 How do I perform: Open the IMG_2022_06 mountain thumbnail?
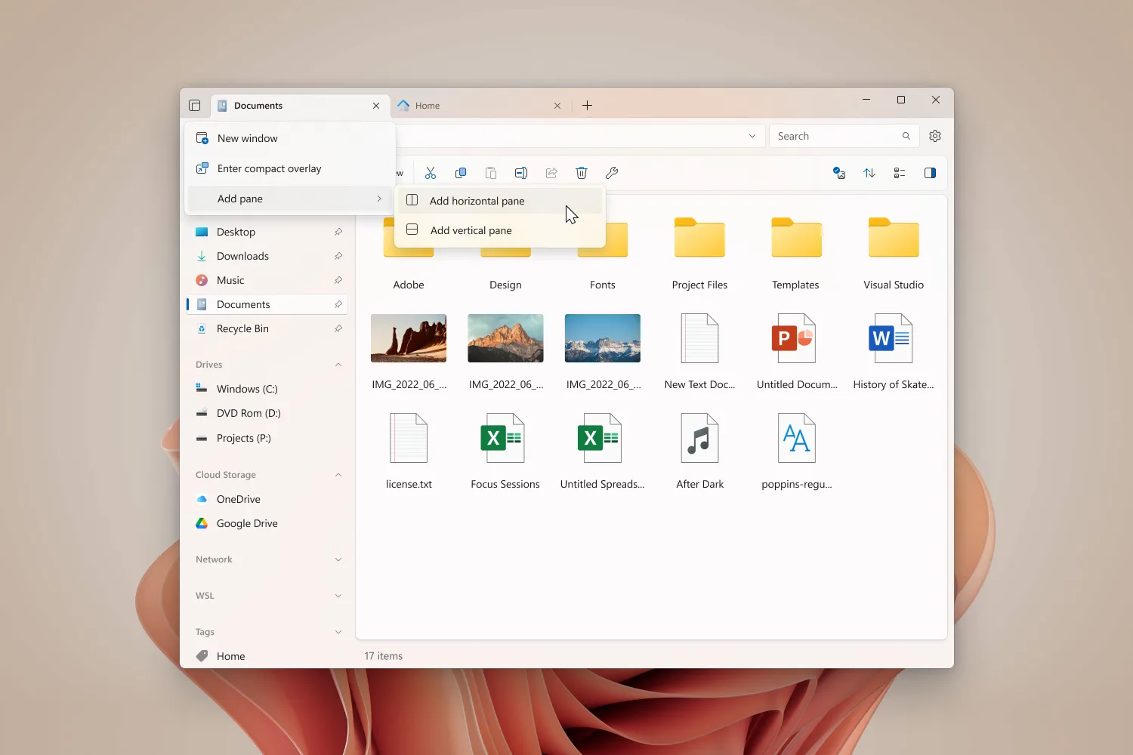pos(505,338)
